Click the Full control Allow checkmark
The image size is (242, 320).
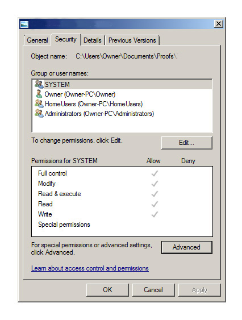coord(155,173)
